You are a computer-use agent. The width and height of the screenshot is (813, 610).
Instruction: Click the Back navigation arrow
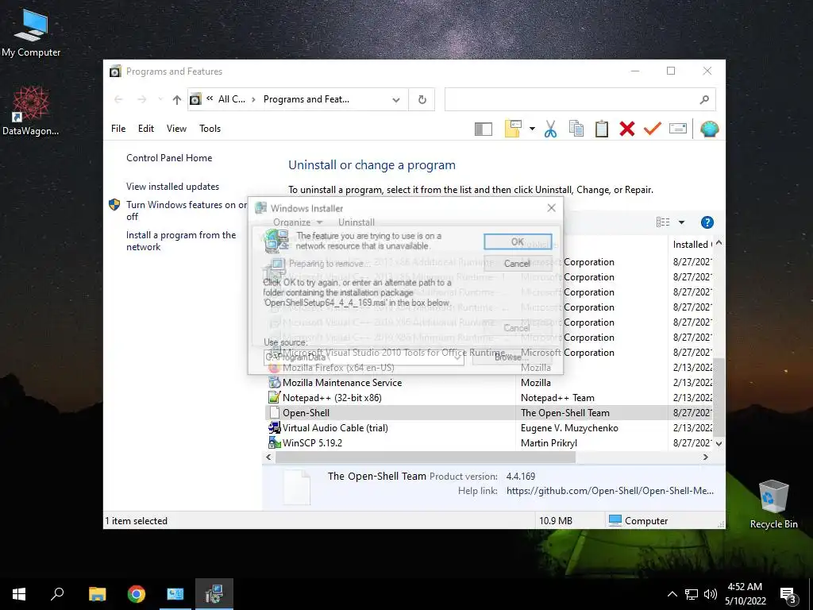(118, 99)
